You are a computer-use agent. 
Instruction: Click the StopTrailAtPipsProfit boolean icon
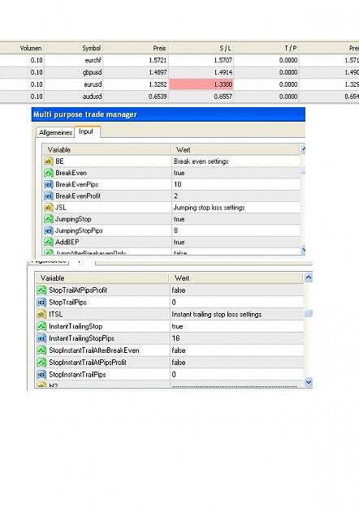click(x=41, y=290)
